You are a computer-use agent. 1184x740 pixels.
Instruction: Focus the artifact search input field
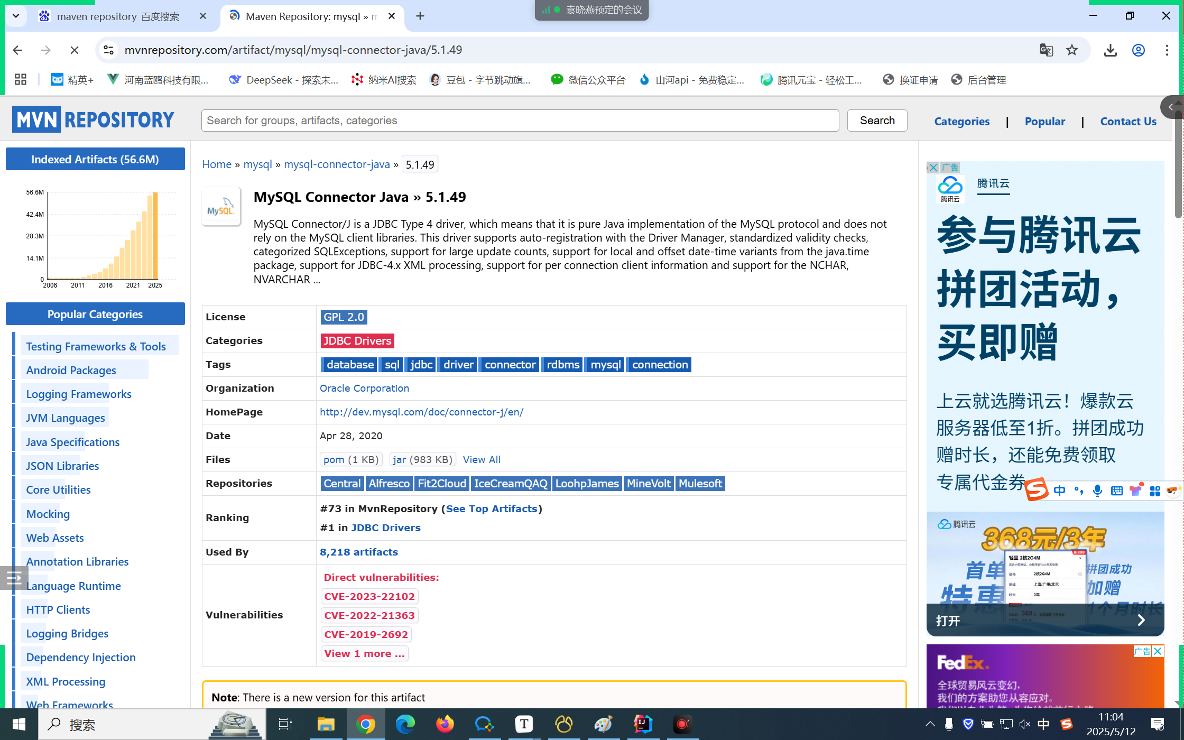coord(520,121)
